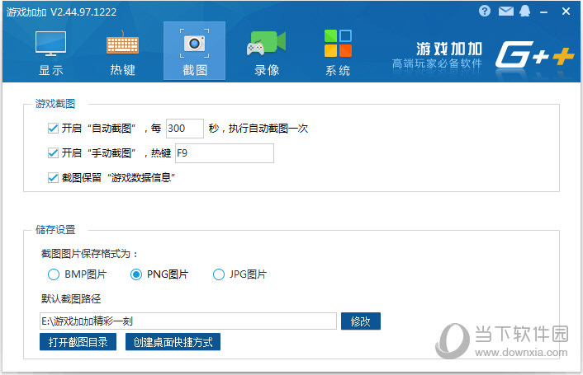Viewport: 583px width, 375px height.
Task: Toggle 开启自动截图 checkbox
Action: point(53,129)
